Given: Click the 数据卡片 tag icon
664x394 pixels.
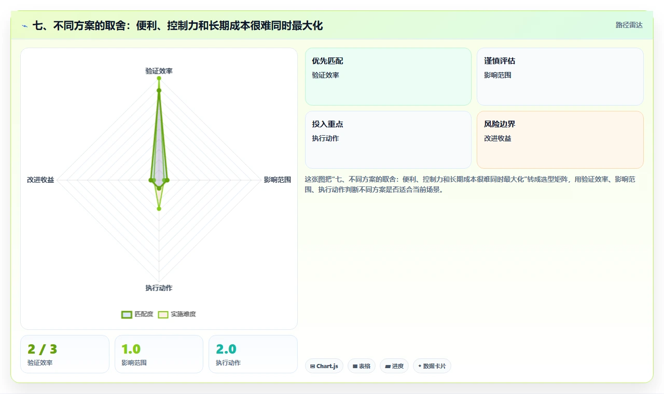Looking at the screenshot, I should click(x=420, y=366).
